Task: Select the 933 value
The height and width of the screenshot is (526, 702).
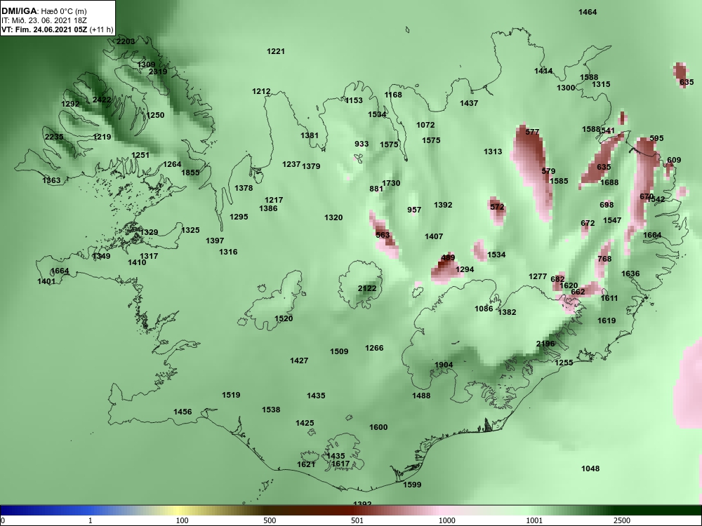Action: click(x=362, y=144)
